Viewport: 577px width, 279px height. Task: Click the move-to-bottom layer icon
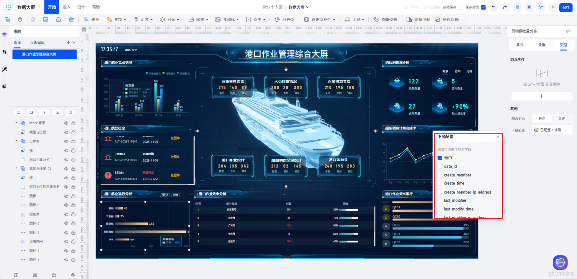pyautogui.click(x=57, y=112)
